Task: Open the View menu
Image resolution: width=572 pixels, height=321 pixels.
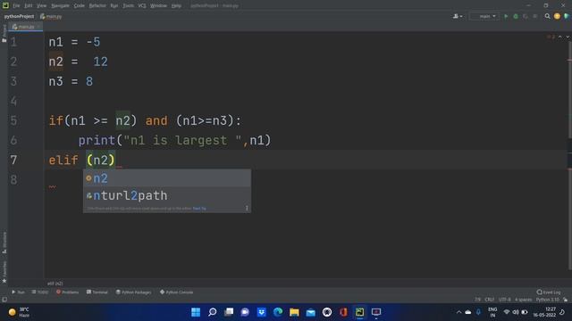Action: [42, 6]
